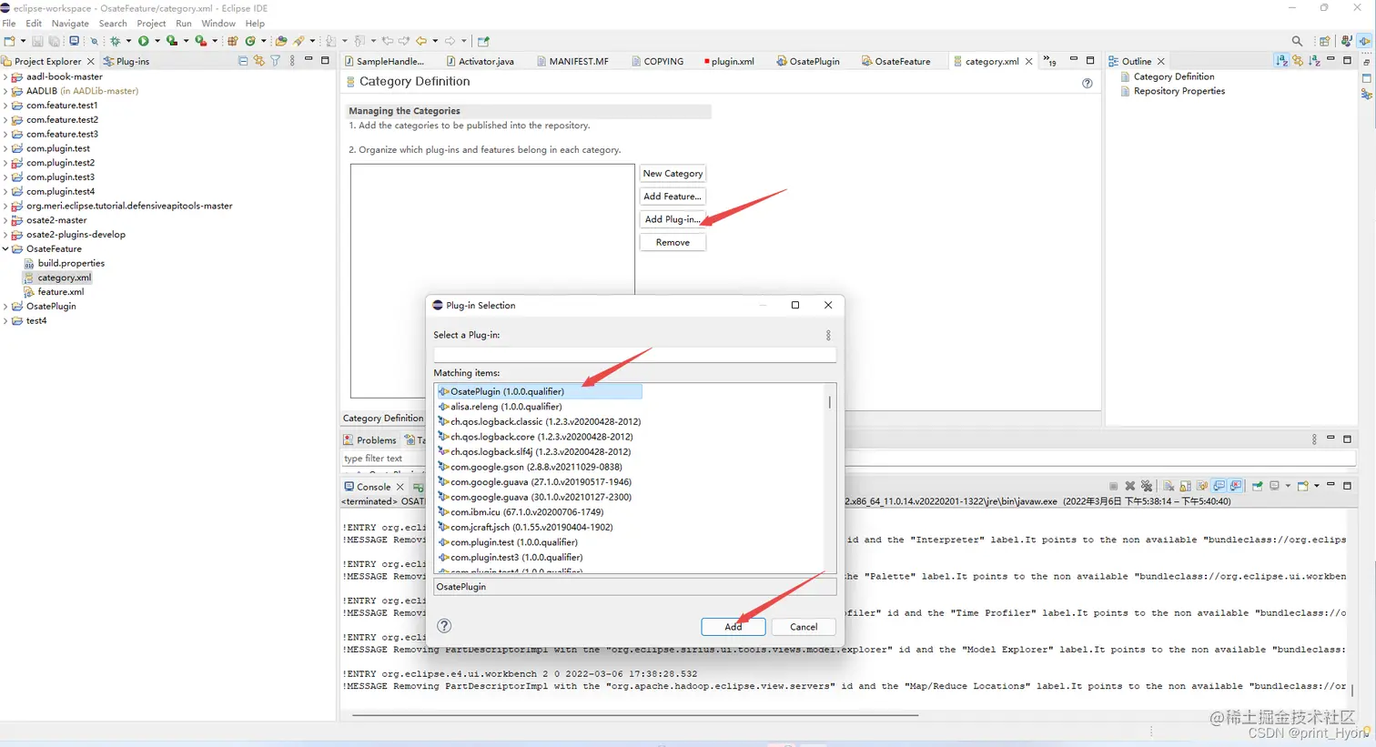Switch to the Java perspective icon
The image size is (1376, 747).
tap(1346, 41)
